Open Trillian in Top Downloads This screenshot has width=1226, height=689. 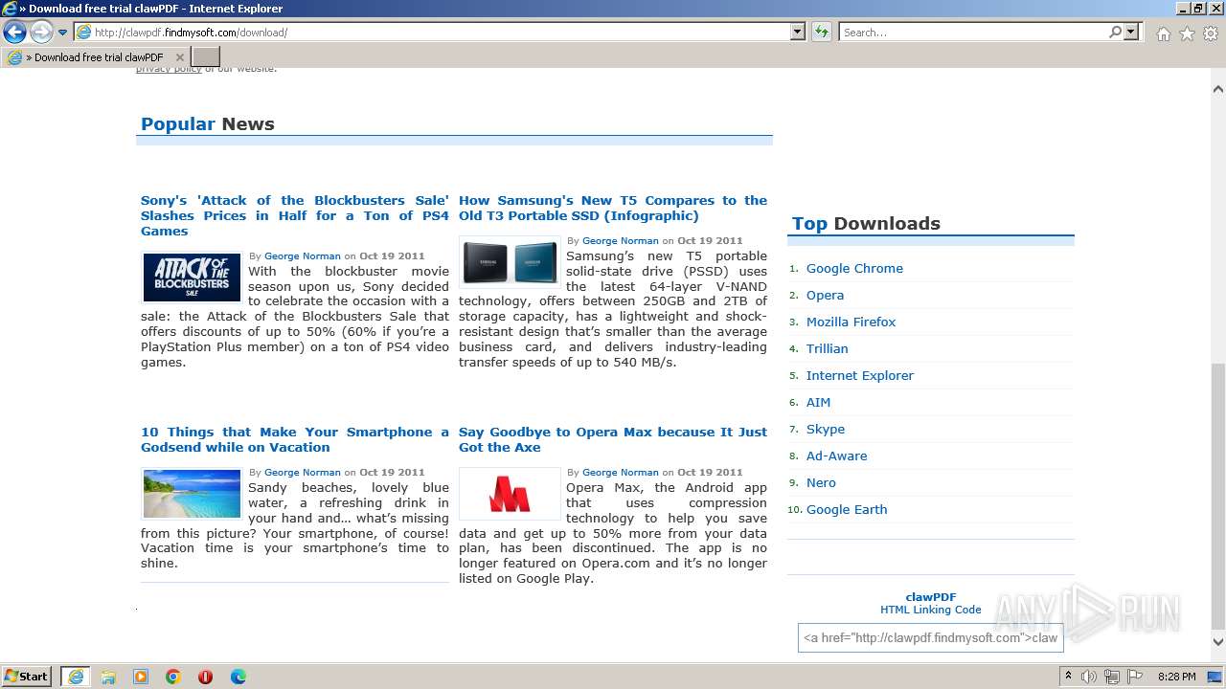tap(827, 349)
